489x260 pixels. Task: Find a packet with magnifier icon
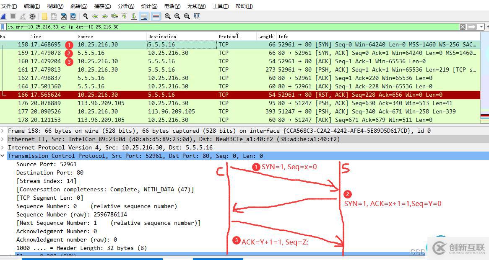[x=86, y=16]
